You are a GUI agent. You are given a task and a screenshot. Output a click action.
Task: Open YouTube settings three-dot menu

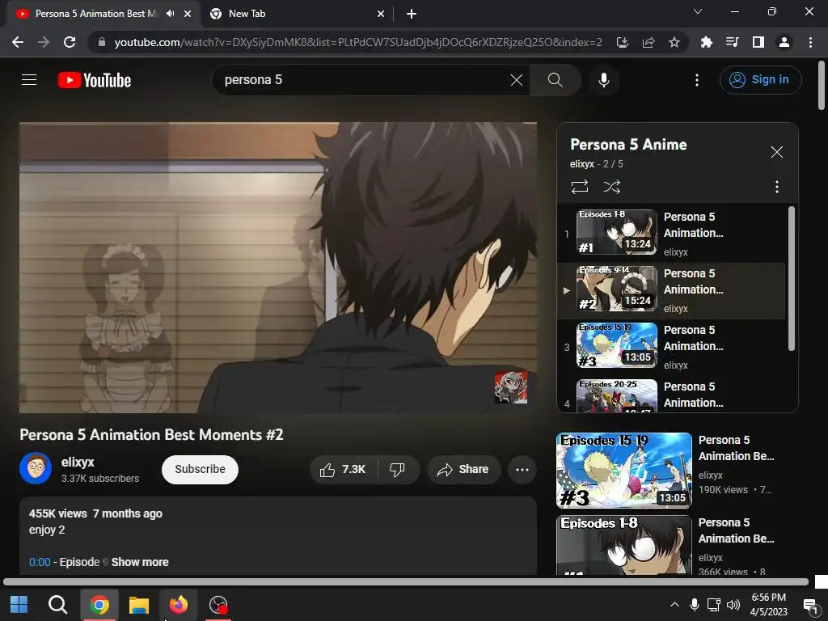697,80
